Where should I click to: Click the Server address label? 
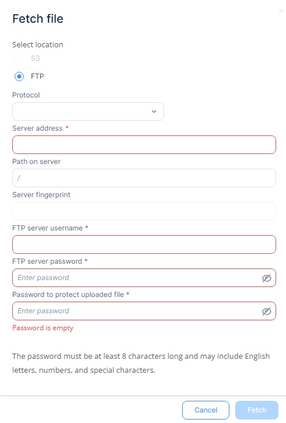pyautogui.click(x=37, y=128)
